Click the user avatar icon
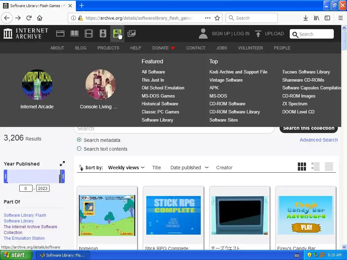This screenshot has width=347, height=260. pyautogui.click(x=203, y=34)
